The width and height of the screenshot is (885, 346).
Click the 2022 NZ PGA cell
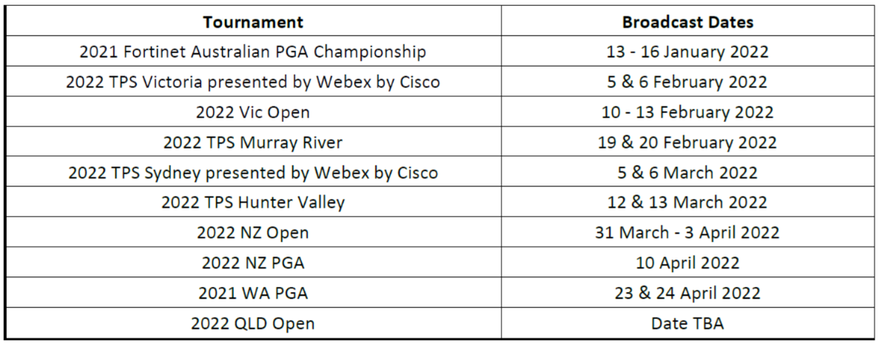pyautogui.click(x=252, y=262)
